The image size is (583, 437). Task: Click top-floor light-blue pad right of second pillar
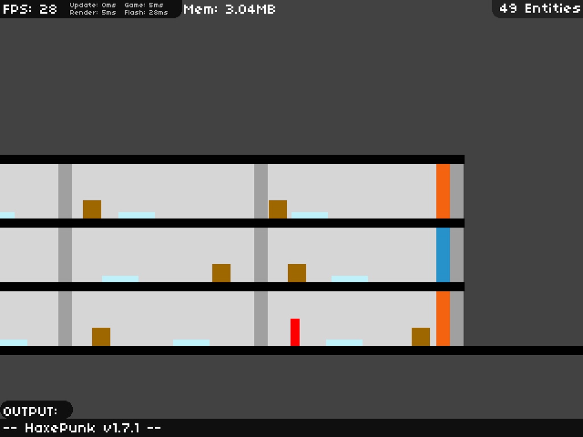310,215
